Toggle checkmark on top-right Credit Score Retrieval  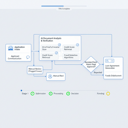coord(77,45)
